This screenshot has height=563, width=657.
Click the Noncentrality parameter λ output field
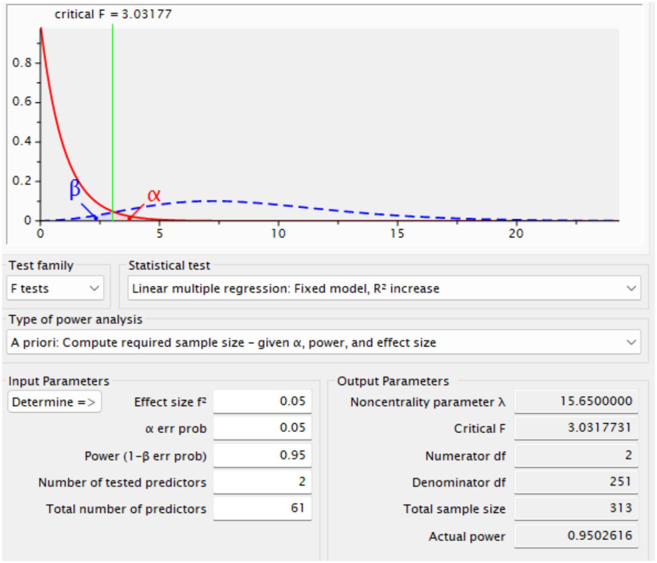576,401
